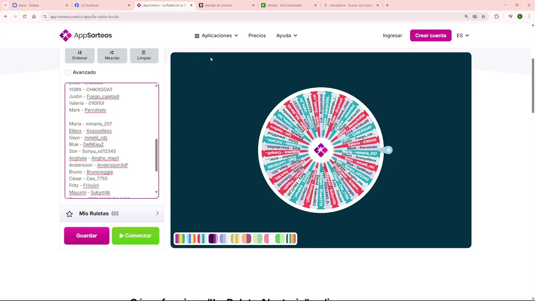
Task: Switch to the calculadora Google search tab
Action: coord(350,5)
